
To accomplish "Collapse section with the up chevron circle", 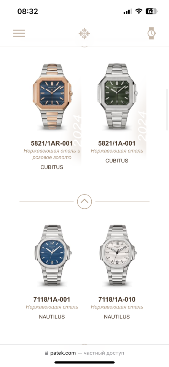I will tap(84, 201).
